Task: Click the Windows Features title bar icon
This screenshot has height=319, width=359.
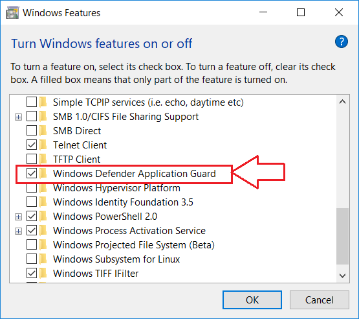Action: pyautogui.click(x=12, y=12)
